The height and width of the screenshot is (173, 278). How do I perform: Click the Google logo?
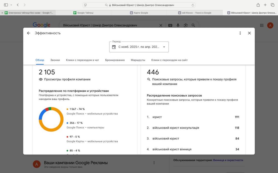tap(41, 25)
